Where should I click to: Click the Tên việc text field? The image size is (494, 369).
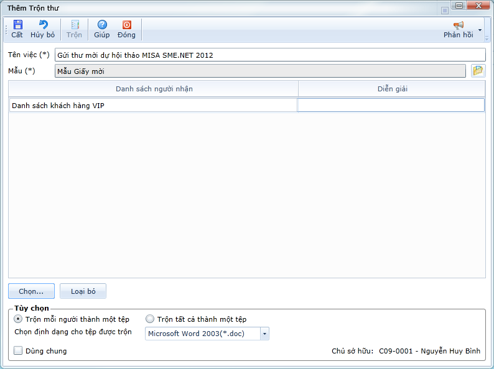269,55
